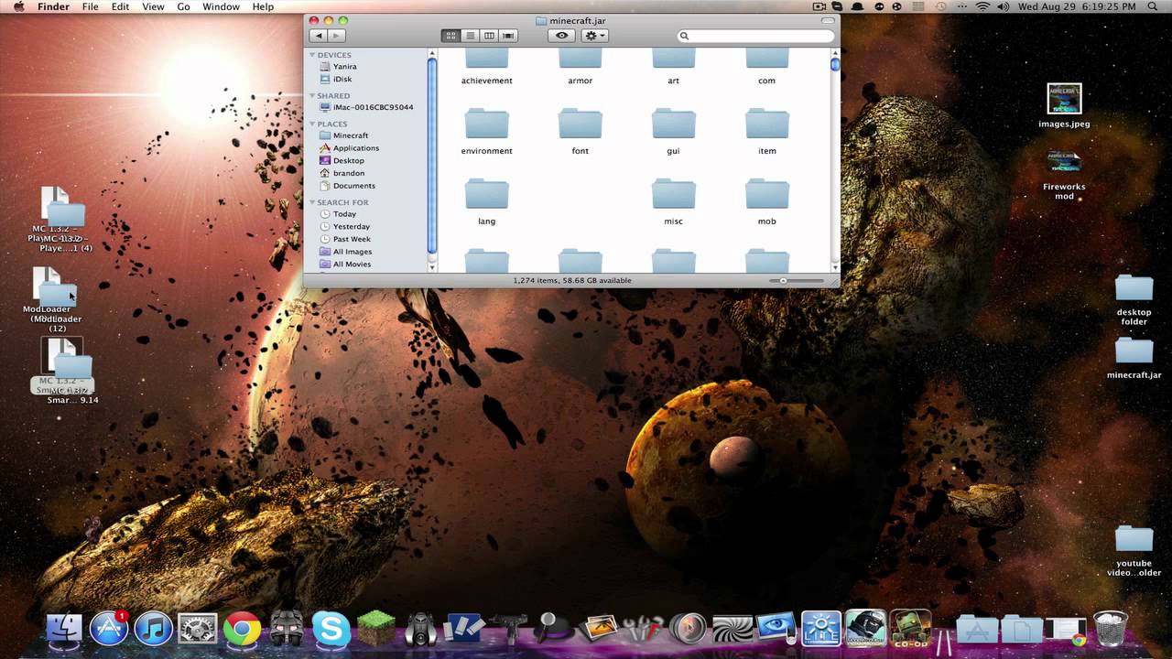Click the Finder icon in the dock
Viewport: 1172px width, 659px height.
coord(64,628)
